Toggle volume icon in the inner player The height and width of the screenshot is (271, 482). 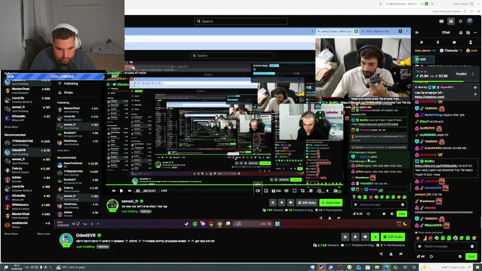pos(138,191)
